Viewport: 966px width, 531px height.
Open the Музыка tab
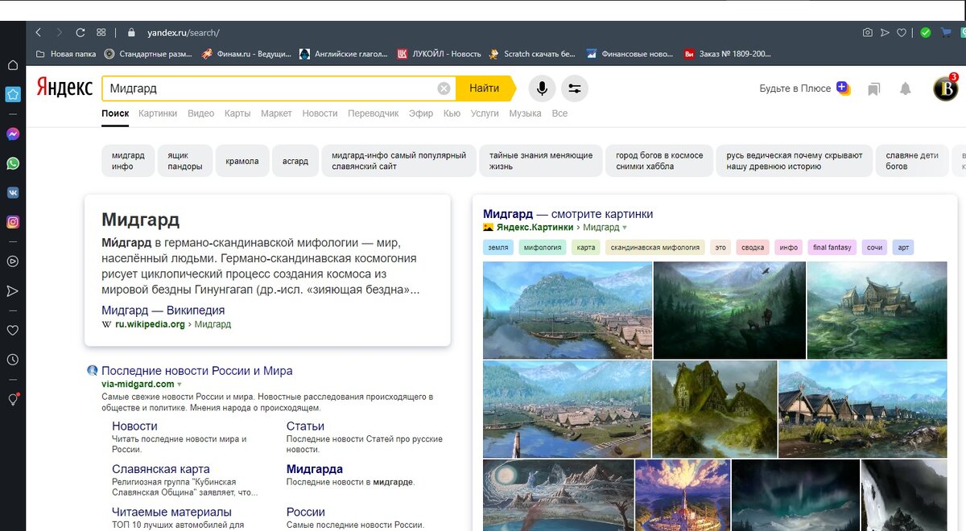pyautogui.click(x=525, y=113)
